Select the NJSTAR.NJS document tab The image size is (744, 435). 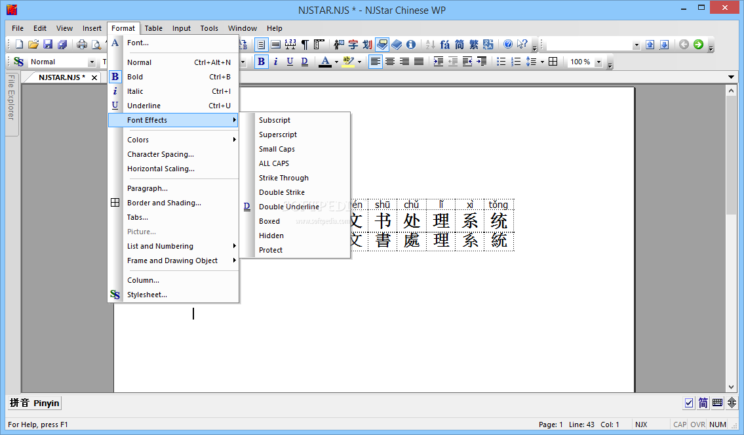[x=62, y=77]
